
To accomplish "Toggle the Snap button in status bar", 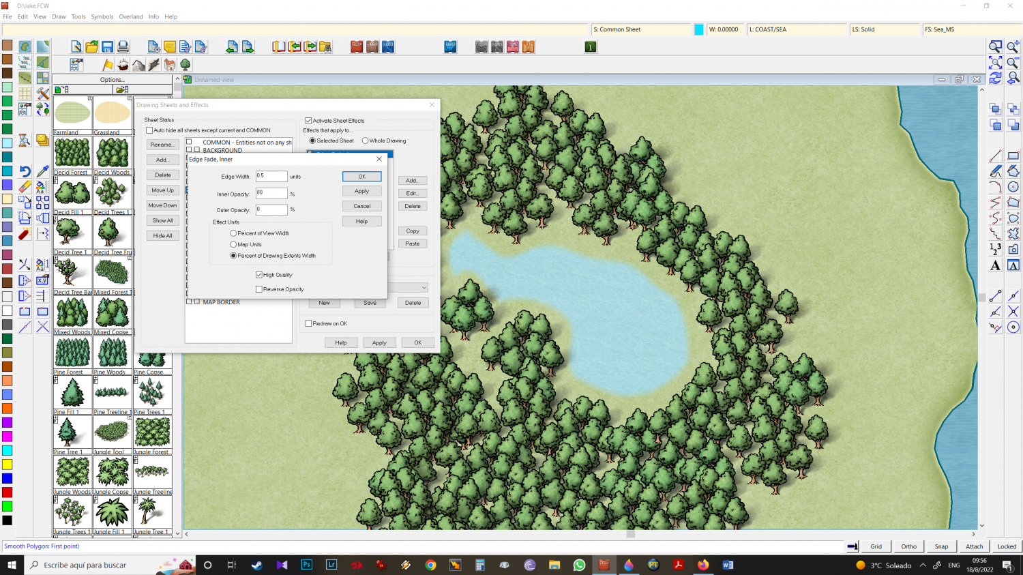I will (942, 546).
